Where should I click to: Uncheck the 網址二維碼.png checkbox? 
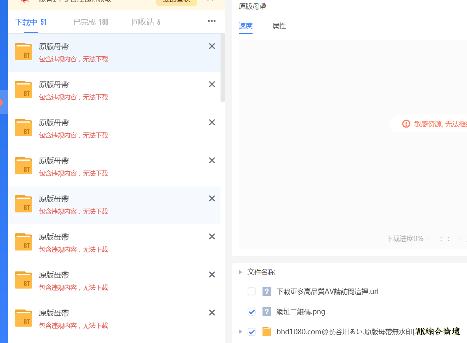[x=251, y=312]
